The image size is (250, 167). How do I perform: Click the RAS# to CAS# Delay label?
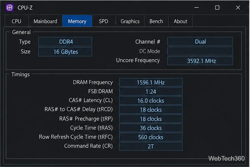(x=78, y=109)
